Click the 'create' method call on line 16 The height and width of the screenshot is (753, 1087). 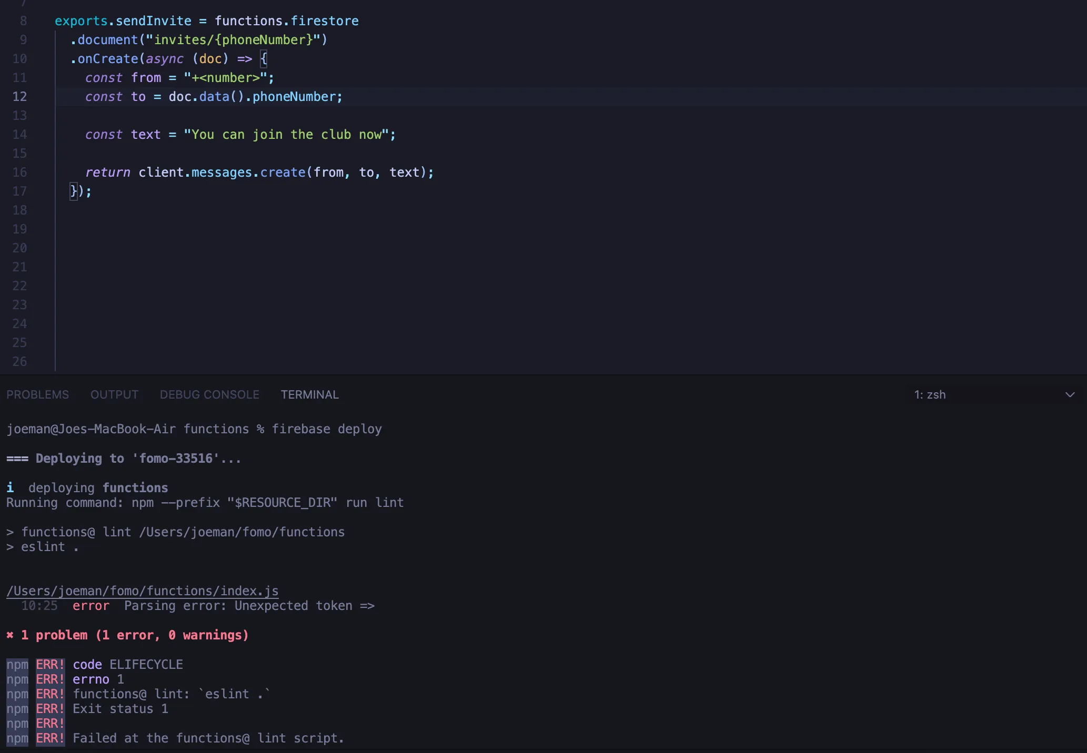pos(283,172)
